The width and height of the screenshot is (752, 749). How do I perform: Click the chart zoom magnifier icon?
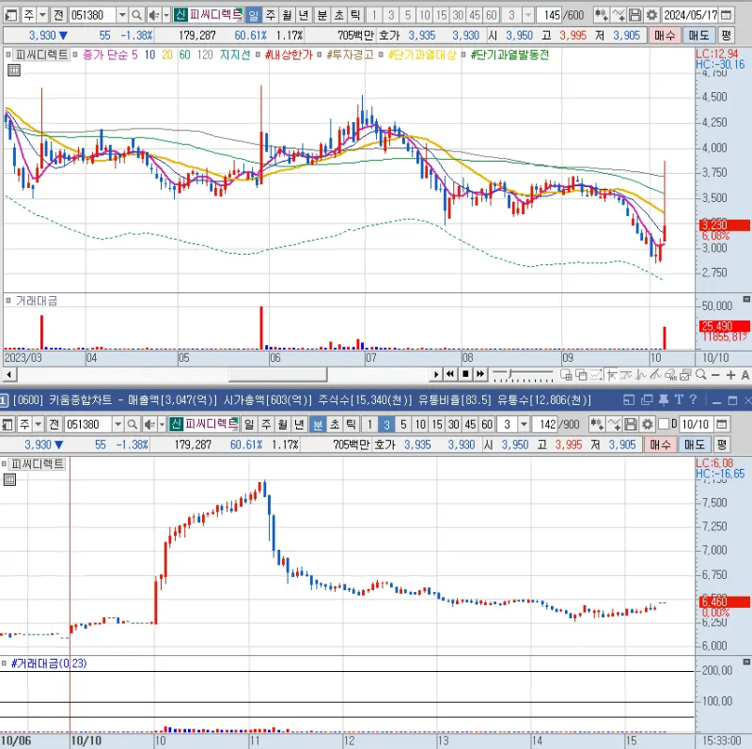pos(701,374)
